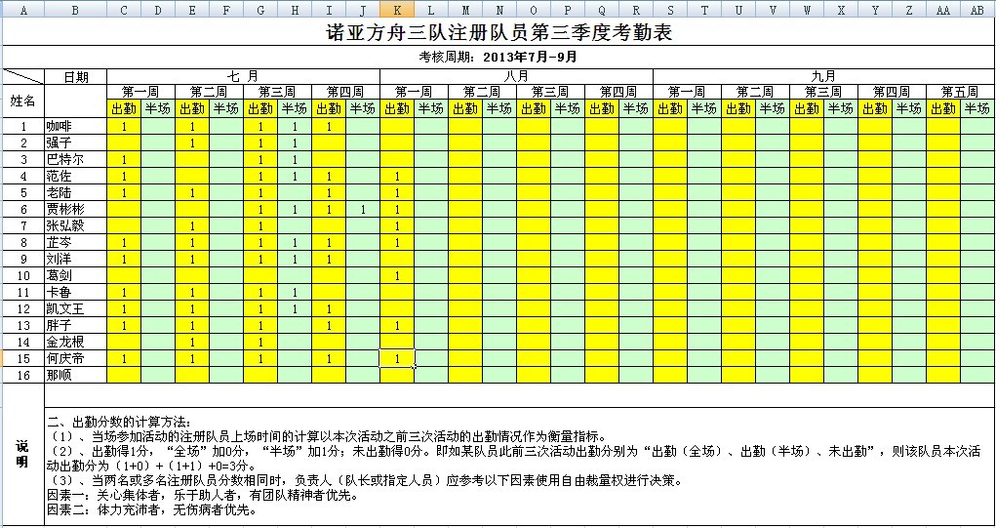Select the 九月 month header
This screenshot has width=996, height=528.
click(823, 77)
